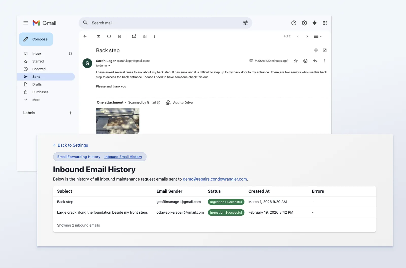Delete the Back step email
The image size is (406, 268).
pyautogui.click(x=120, y=36)
